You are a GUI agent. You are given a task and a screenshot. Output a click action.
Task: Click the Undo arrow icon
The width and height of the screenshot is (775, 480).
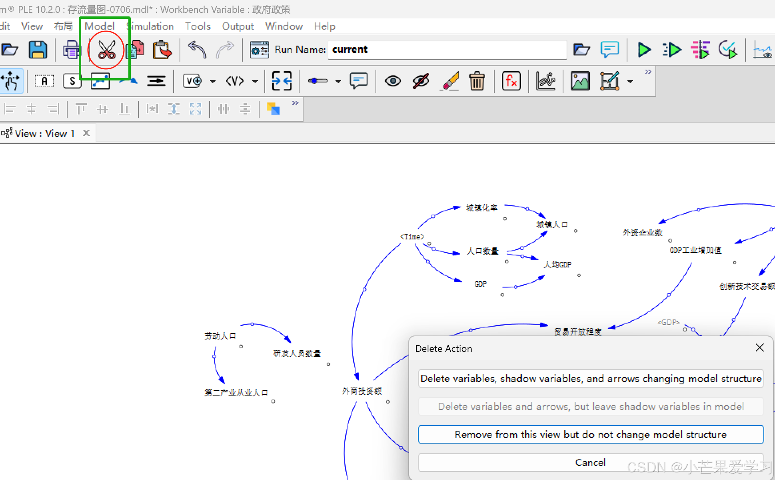197,50
